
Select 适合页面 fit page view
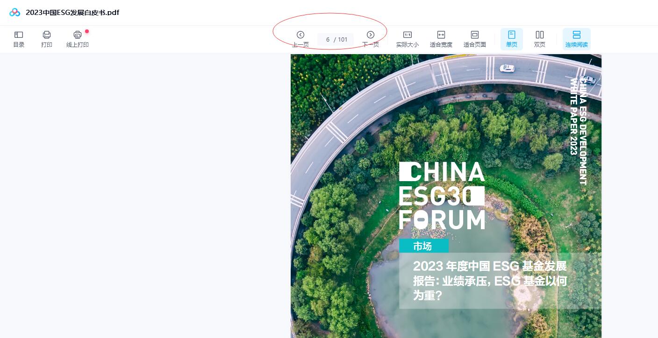475,39
